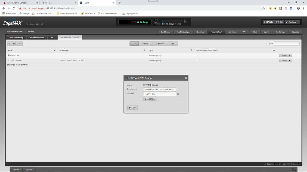Open a new browser tab

point(120,3)
